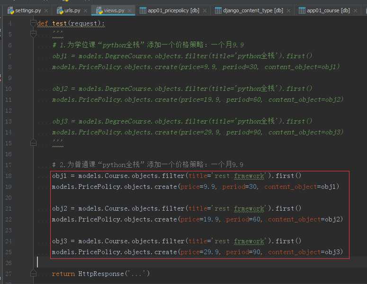367x284 pixels.
Task: Click obj1 = models.Course filter on line 18
Action: 177,176
